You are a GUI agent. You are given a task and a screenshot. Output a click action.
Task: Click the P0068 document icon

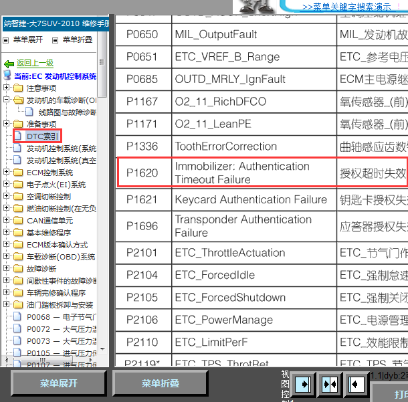(17, 316)
